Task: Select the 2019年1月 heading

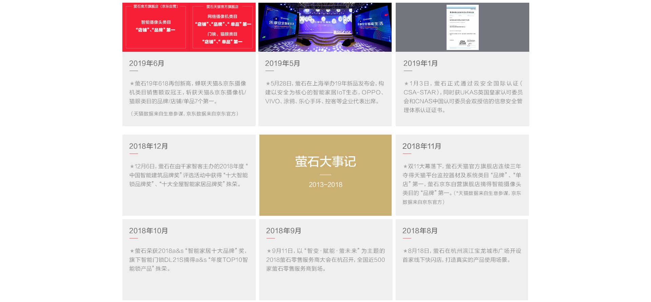Action: pyautogui.click(x=420, y=63)
